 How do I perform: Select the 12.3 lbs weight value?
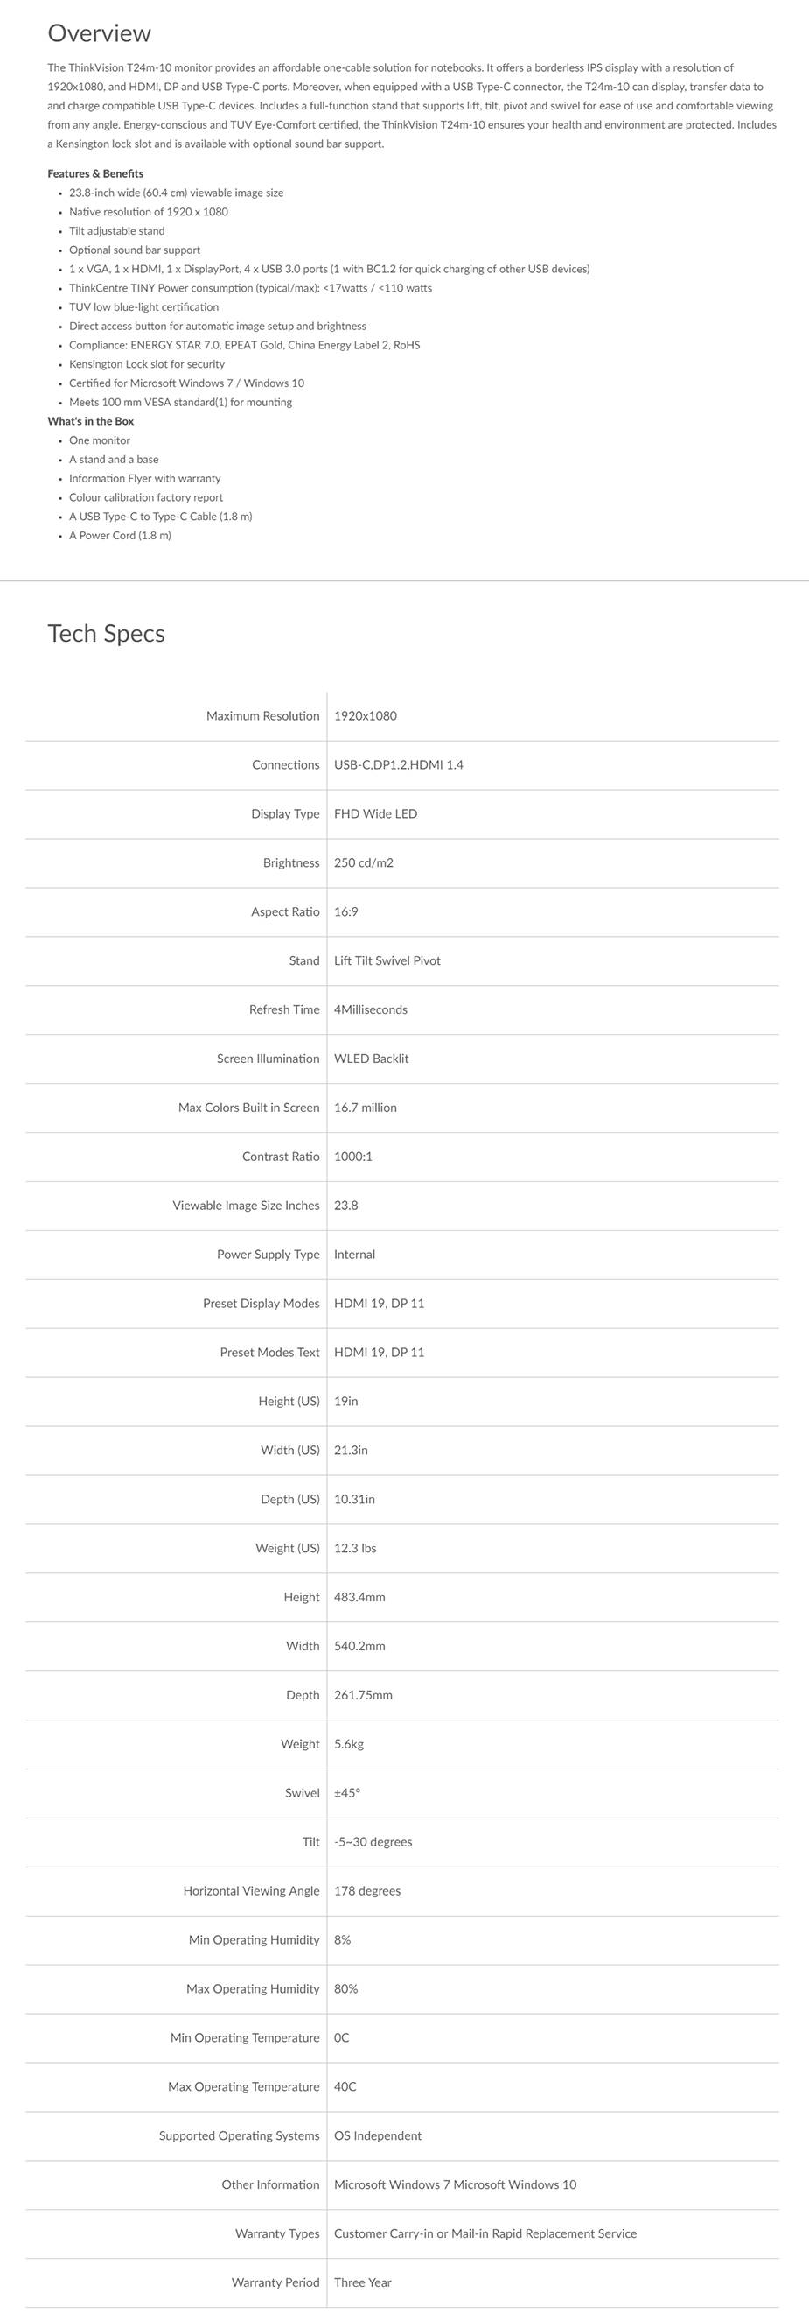tap(355, 1549)
